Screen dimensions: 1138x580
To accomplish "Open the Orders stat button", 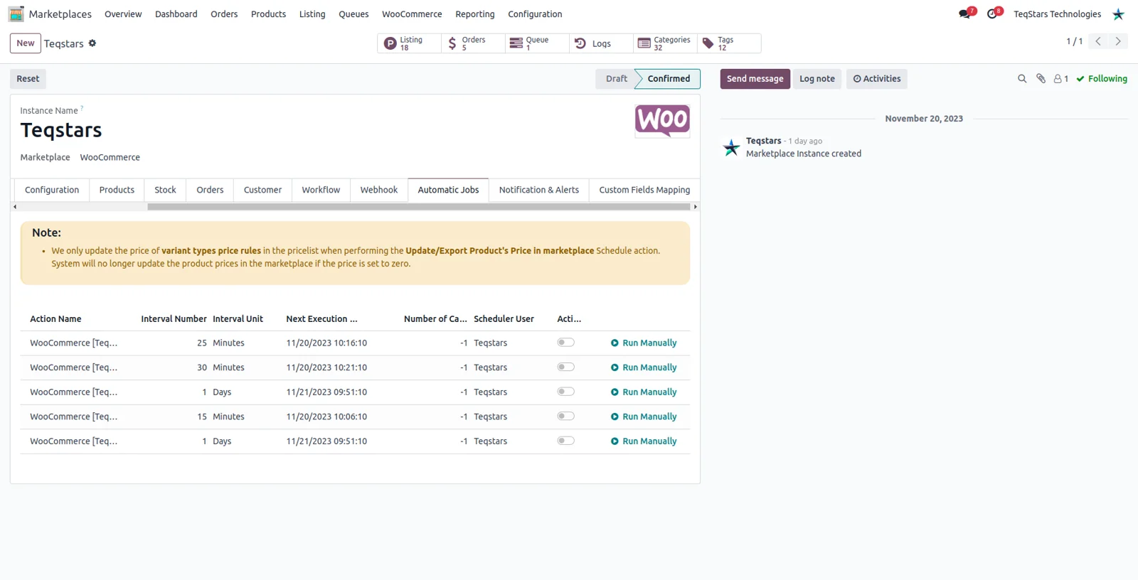I will (x=473, y=43).
